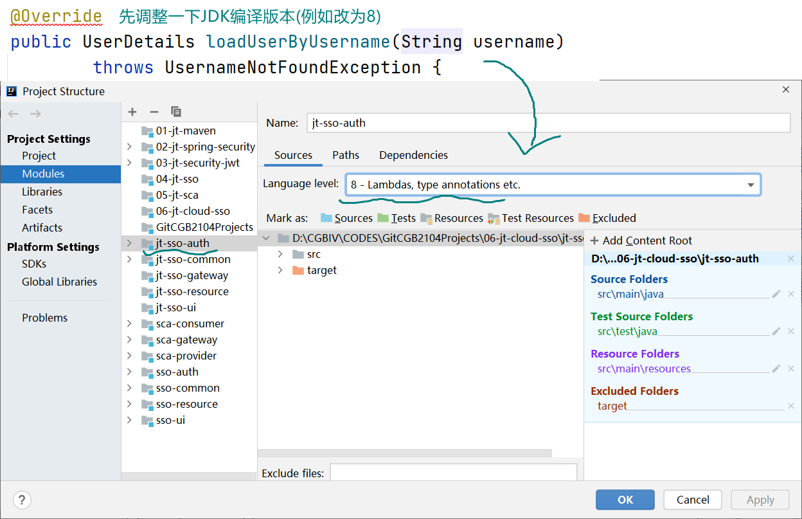This screenshot has width=802, height=519.
Task: Mark as Resources folder icon
Action: [426, 218]
